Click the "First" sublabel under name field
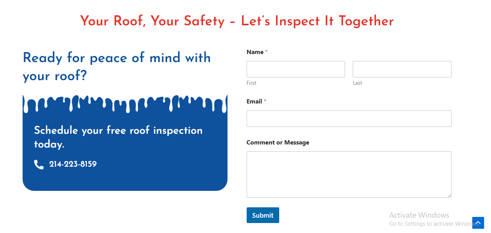 [x=251, y=83]
